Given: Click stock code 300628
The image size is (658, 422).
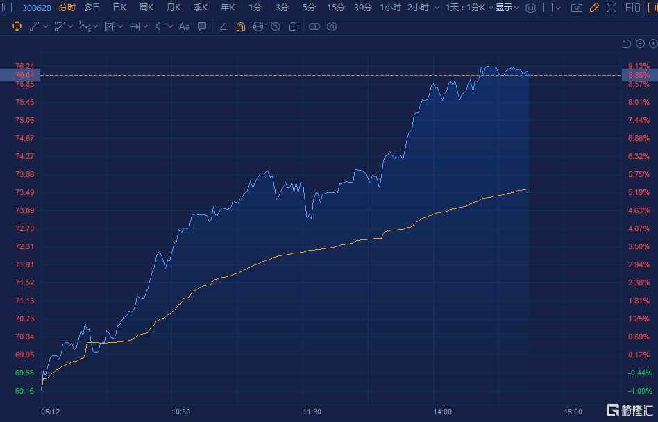Looking at the screenshot, I should coord(37,8).
